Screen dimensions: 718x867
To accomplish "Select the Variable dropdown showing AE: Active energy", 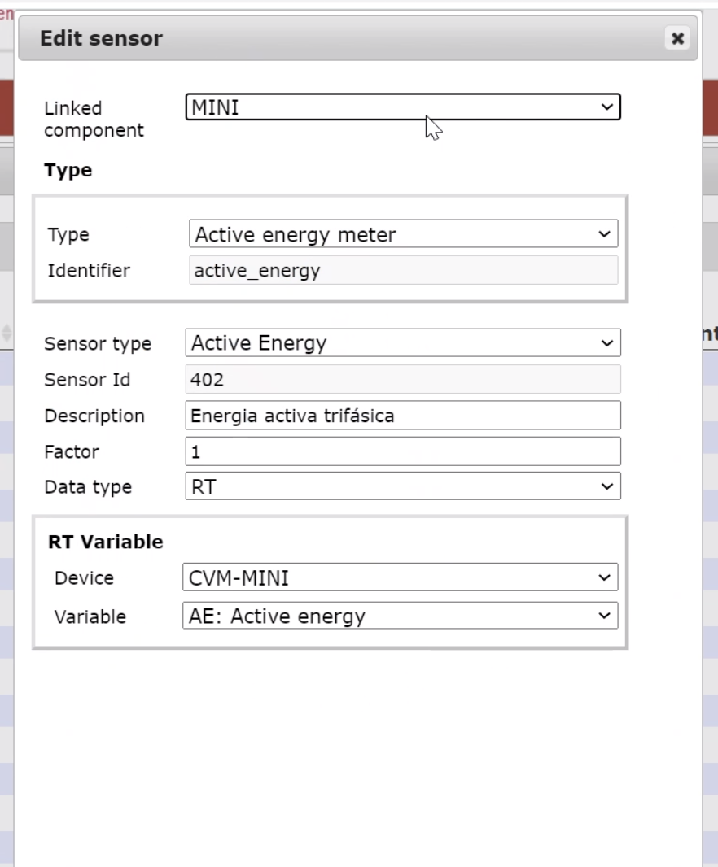I will [400, 616].
